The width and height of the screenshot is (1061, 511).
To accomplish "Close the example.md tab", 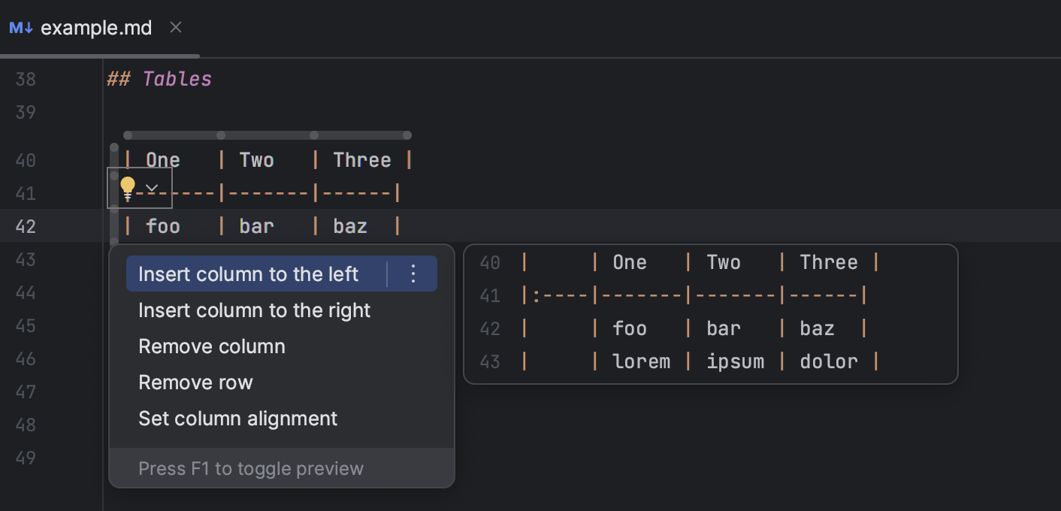I will pos(175,27).
